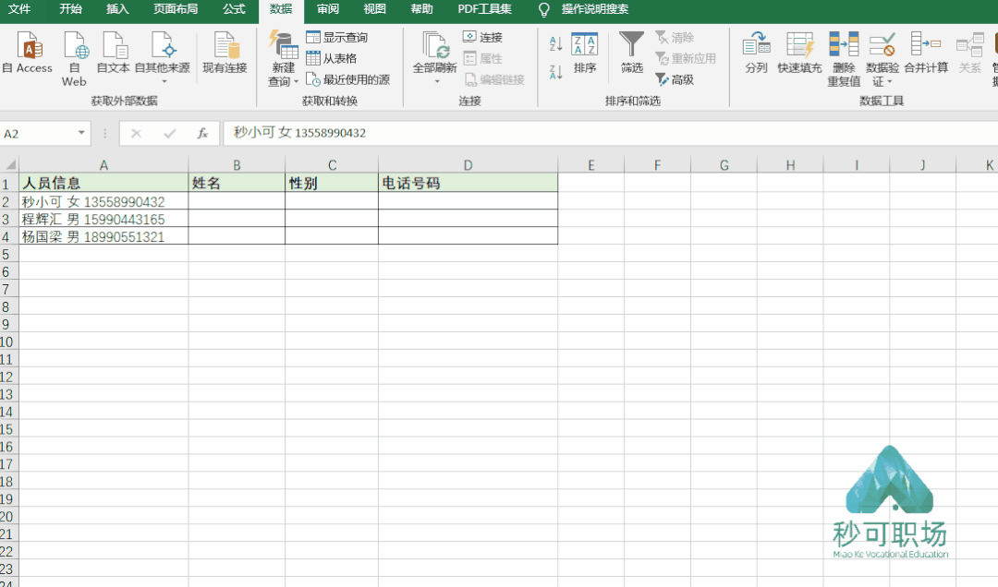This screenshot has height=587, width=998.
Task: Select cell B2 under 姓名
Action: click(237, 201)
